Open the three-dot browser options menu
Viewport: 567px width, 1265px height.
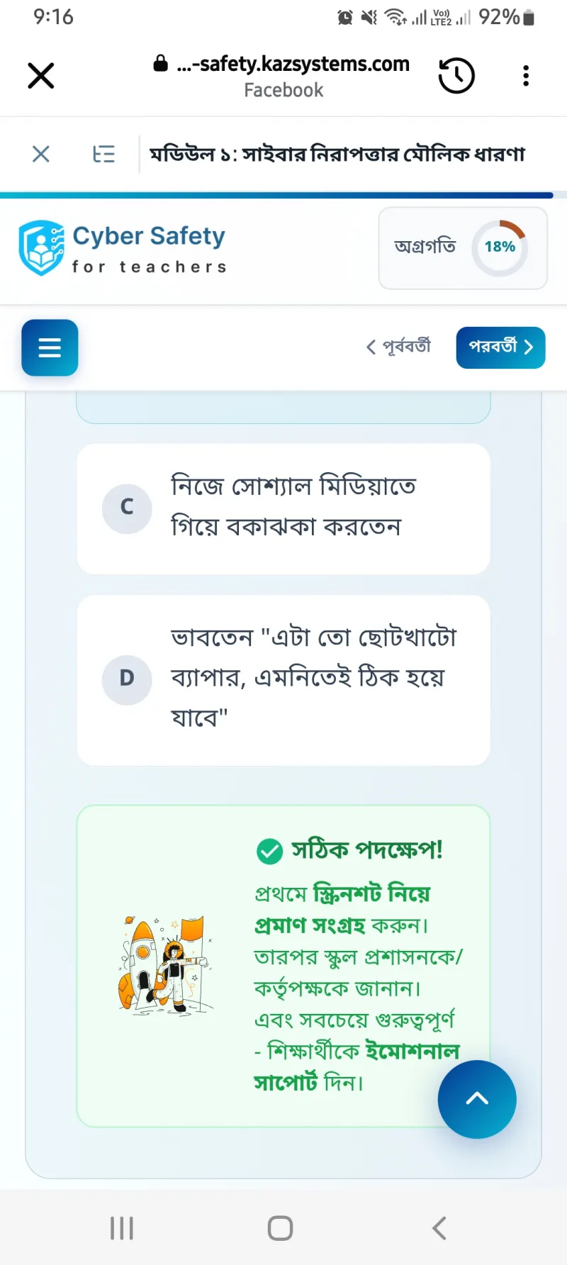(526, 75)
